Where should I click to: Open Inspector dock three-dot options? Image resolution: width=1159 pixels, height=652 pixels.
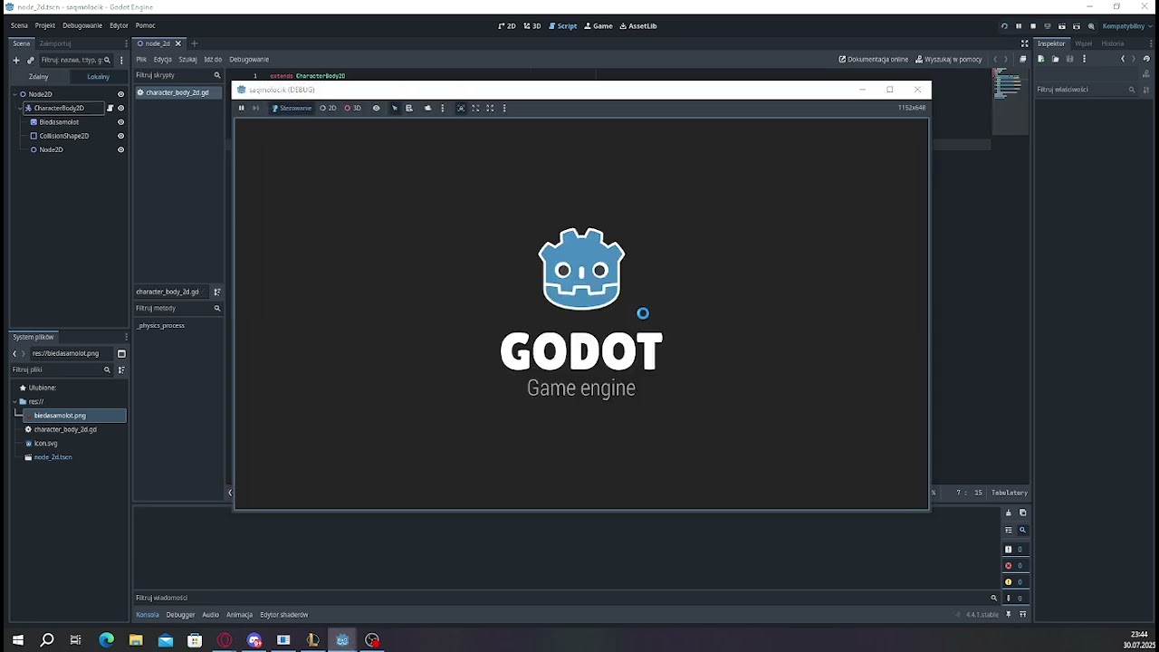tap(1150, 43)
